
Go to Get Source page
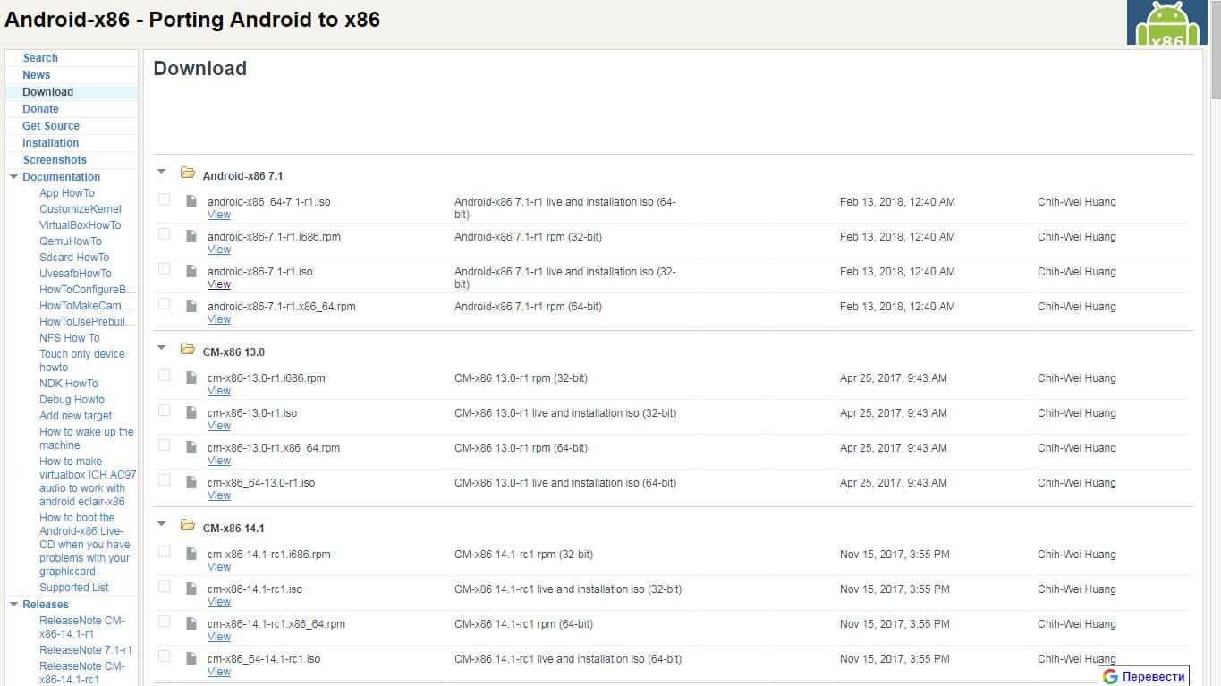(51, 126)
